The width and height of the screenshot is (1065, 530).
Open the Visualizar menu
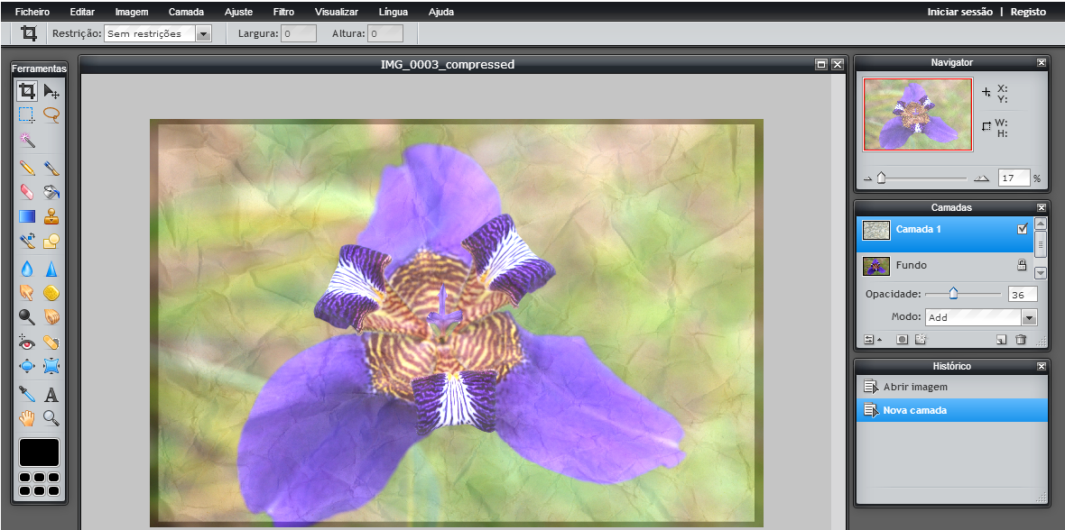point(337,12)
